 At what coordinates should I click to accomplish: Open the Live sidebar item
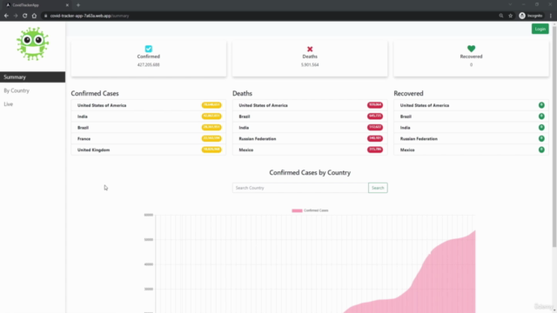coord(8,104)
